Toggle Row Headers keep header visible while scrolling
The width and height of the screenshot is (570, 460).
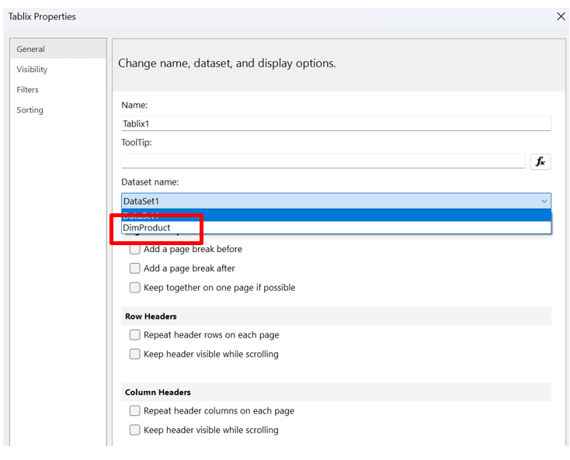click(x=135, y=354)
